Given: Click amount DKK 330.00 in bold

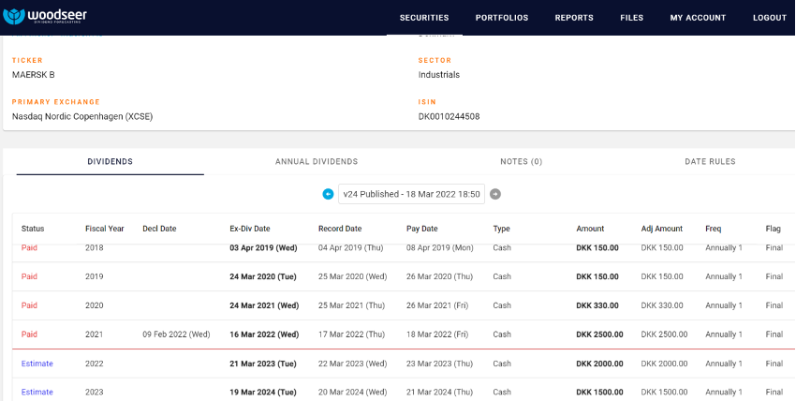Looking at the screenshot, I should click(x=597, y=305).
